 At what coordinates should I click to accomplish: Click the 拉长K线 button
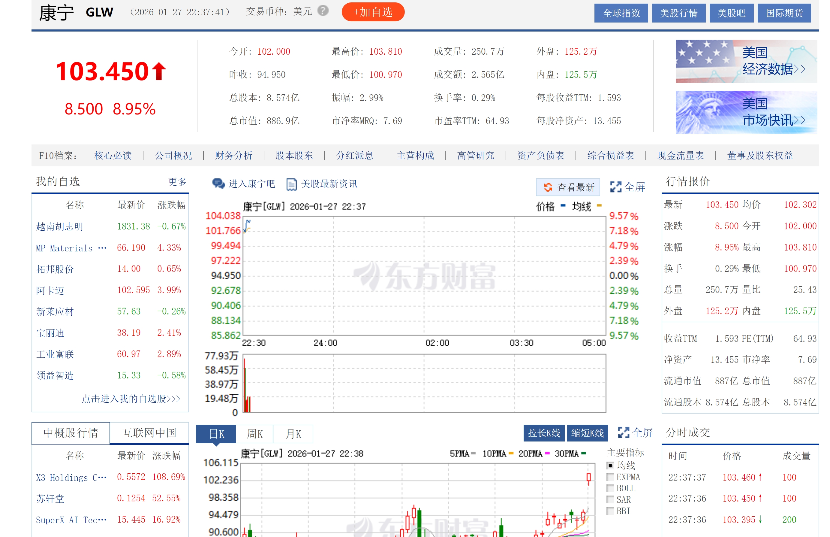click(543, 433)
